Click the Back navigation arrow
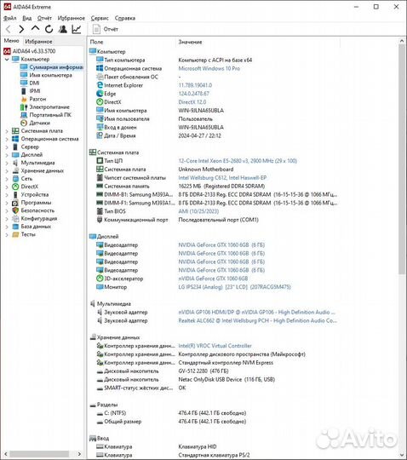Image resolution: width=407 pixels, height=460 pixels. click(9, 29)
